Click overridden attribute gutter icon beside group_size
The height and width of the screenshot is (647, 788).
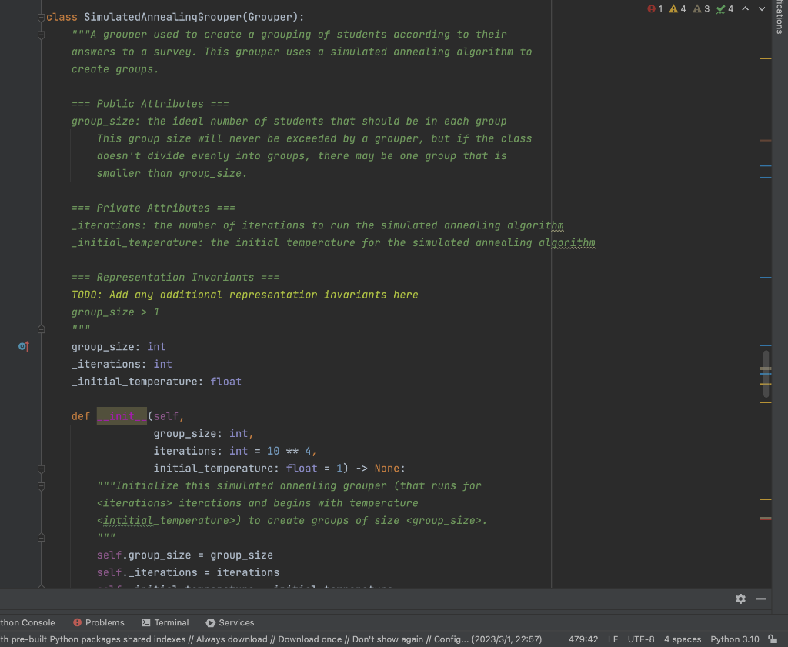coord(24,346)
